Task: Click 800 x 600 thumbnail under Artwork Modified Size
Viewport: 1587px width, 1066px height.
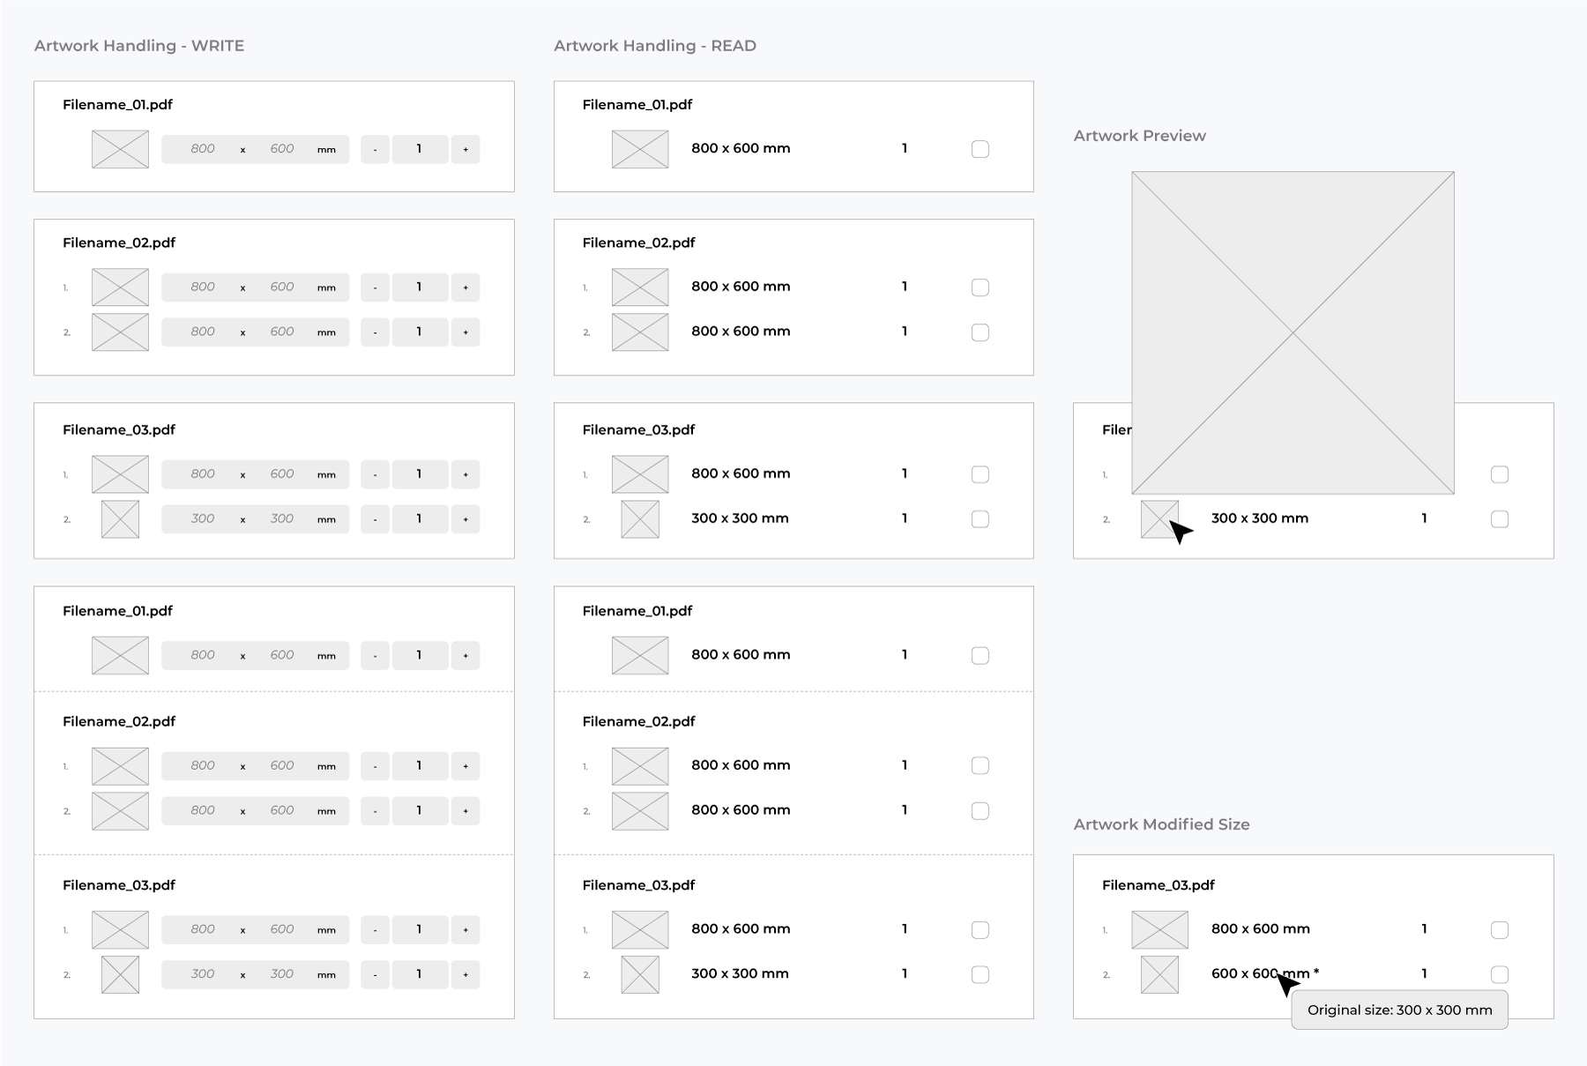Action: click(1159, 929)
